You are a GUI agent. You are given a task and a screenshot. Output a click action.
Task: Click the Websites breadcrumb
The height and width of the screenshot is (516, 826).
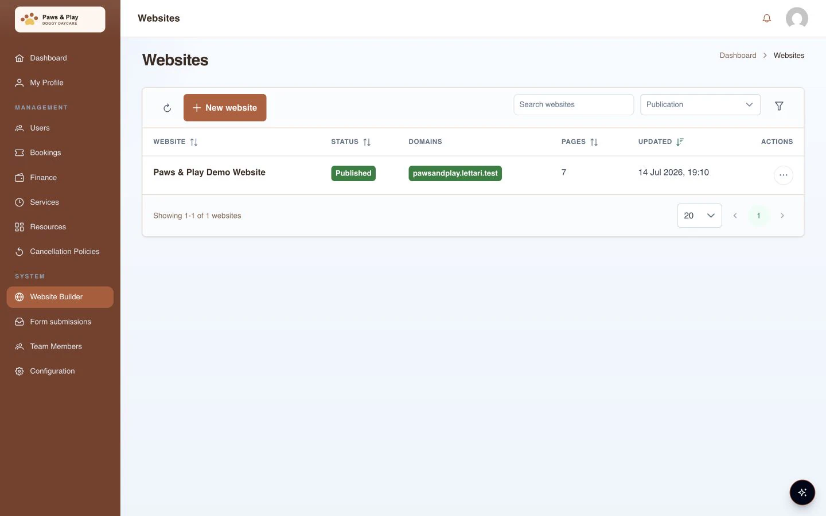789,56
